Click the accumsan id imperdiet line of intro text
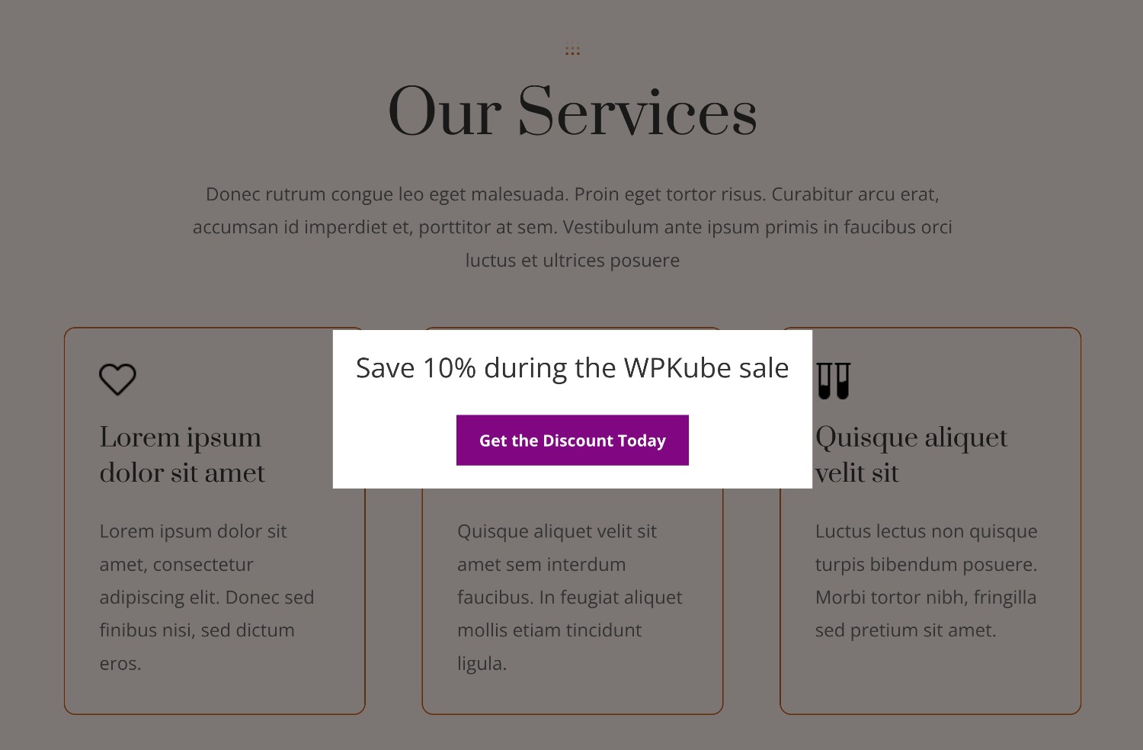This screenshot has width=1143, height=750. [572, 227]
